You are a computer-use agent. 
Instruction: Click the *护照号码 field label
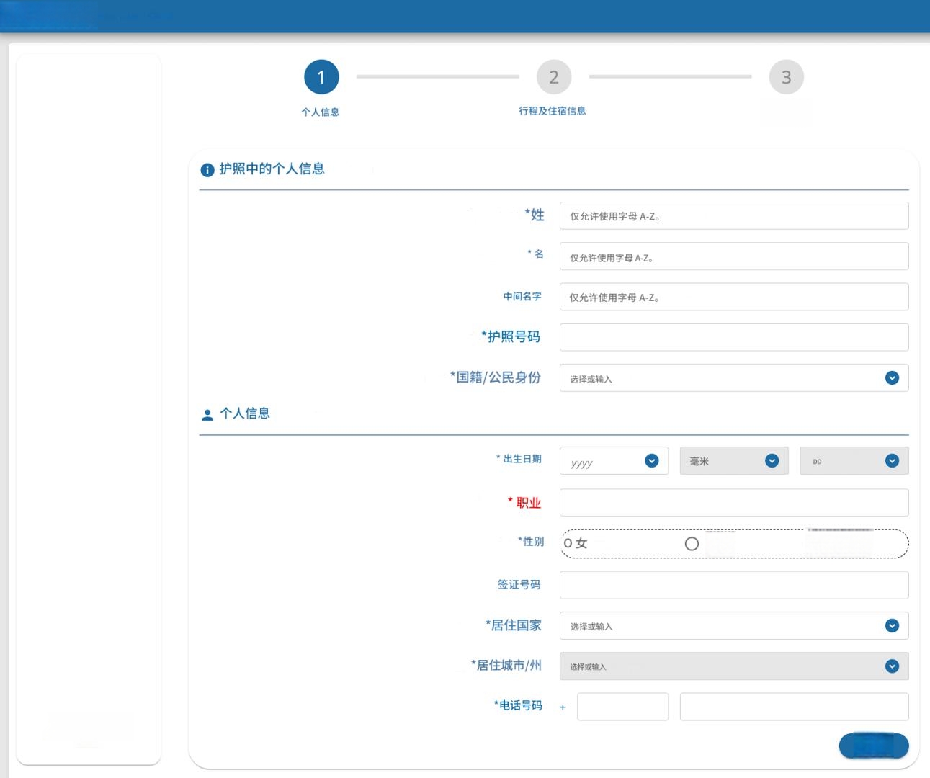click(511, 336)
